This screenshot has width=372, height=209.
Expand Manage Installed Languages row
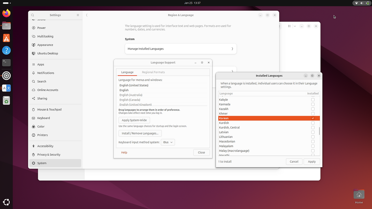coord(181,49)
